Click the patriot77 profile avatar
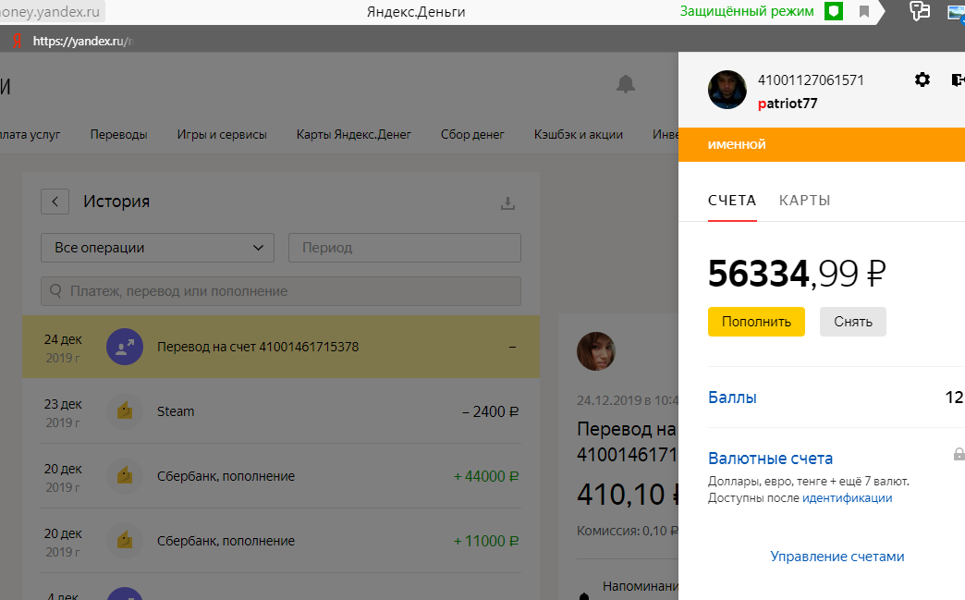965x600 pixels. click(x=727, y=91)
